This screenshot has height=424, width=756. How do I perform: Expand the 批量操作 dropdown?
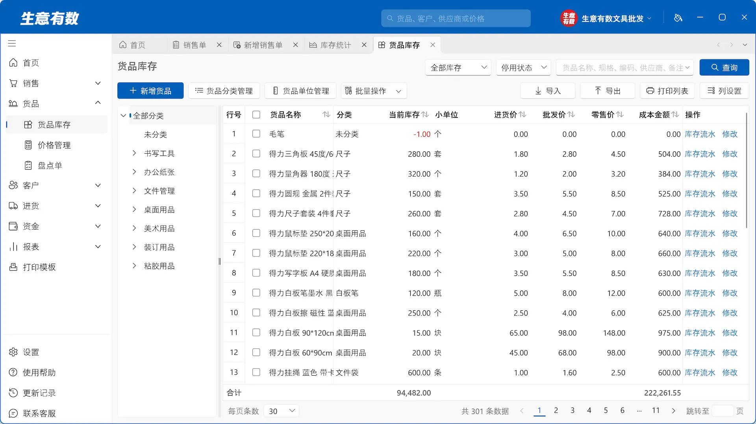pyautogui.click(x=374, y=91)
